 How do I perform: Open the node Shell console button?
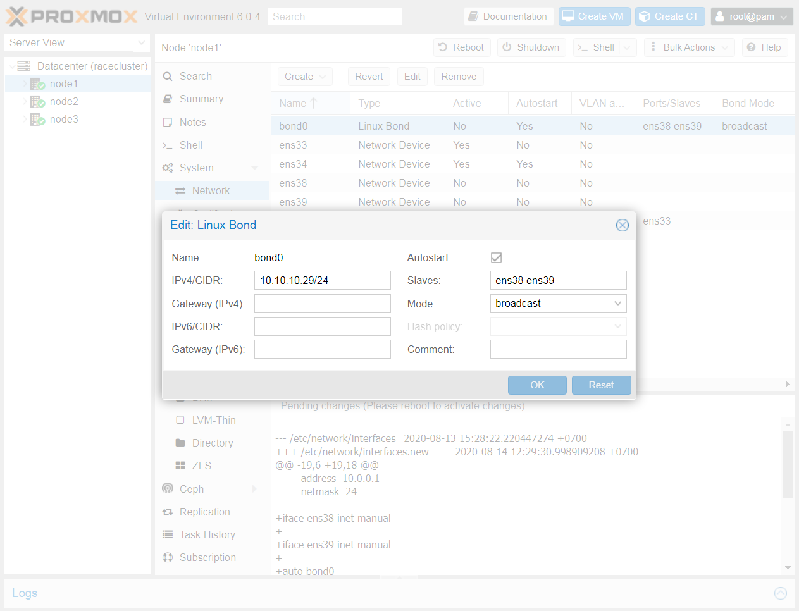click(596, 47)
